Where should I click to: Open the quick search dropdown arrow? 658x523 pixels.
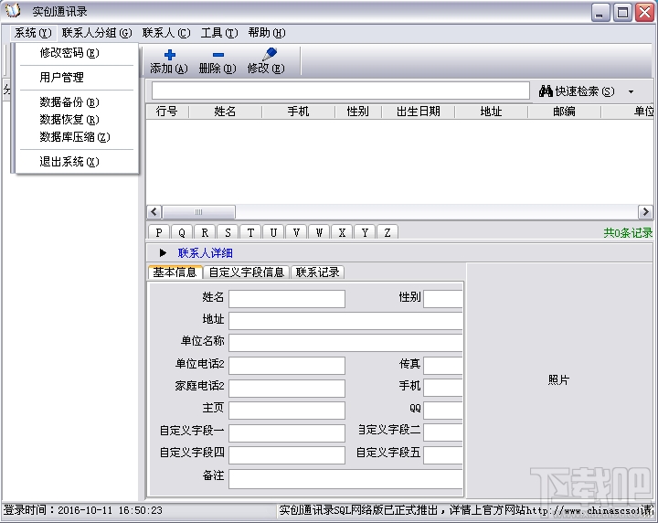tap(631, 91)
